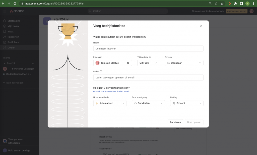Screen dimensions: 257x155
Task: Close the Voeg bedrijfsdoel toe dialog
Action: click(201, 26)
